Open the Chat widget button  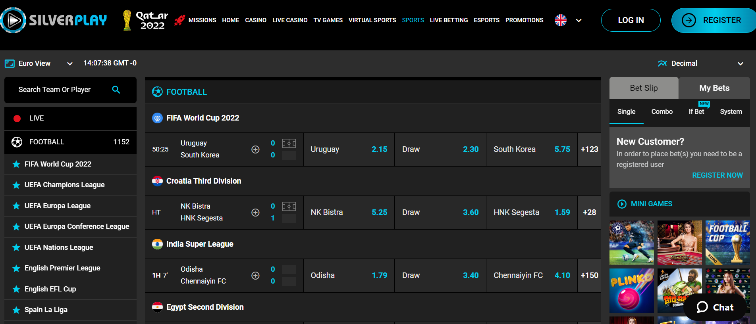pos(715,307)
